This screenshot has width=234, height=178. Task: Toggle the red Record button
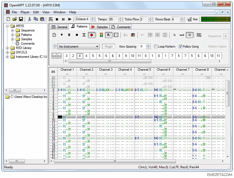pyautogui.click(x=92, y=35)
